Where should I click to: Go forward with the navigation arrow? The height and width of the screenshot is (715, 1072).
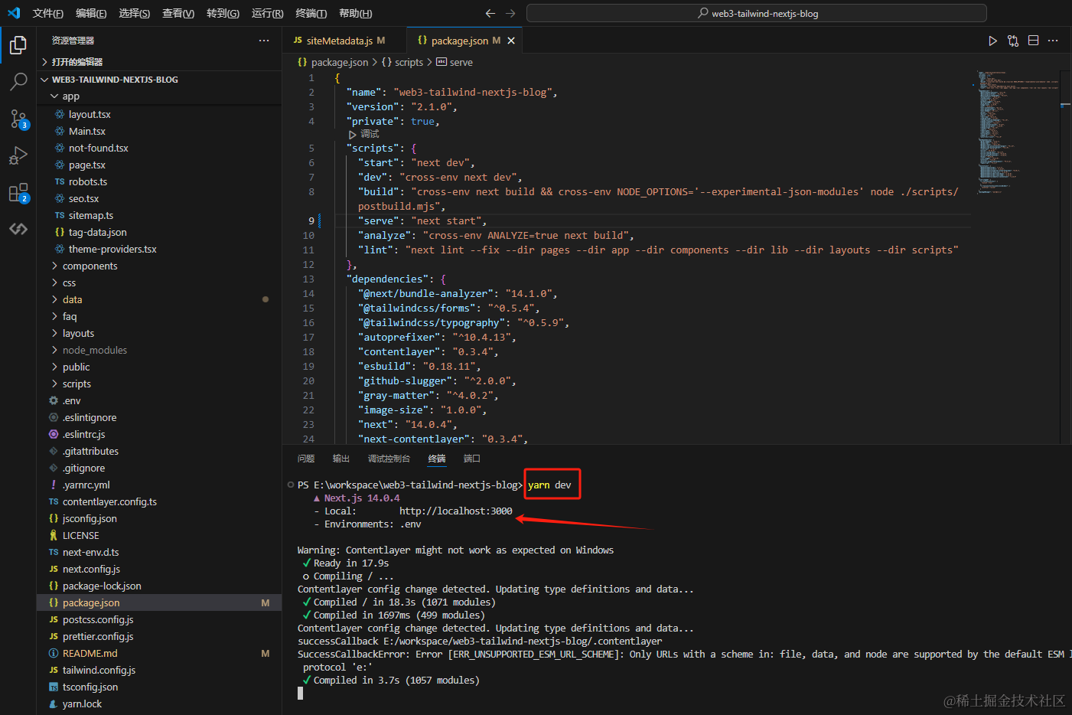tap(510, 13)
